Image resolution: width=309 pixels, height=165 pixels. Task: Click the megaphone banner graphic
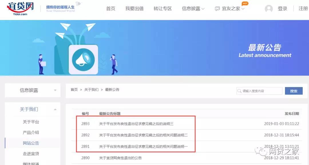point(83,59)
